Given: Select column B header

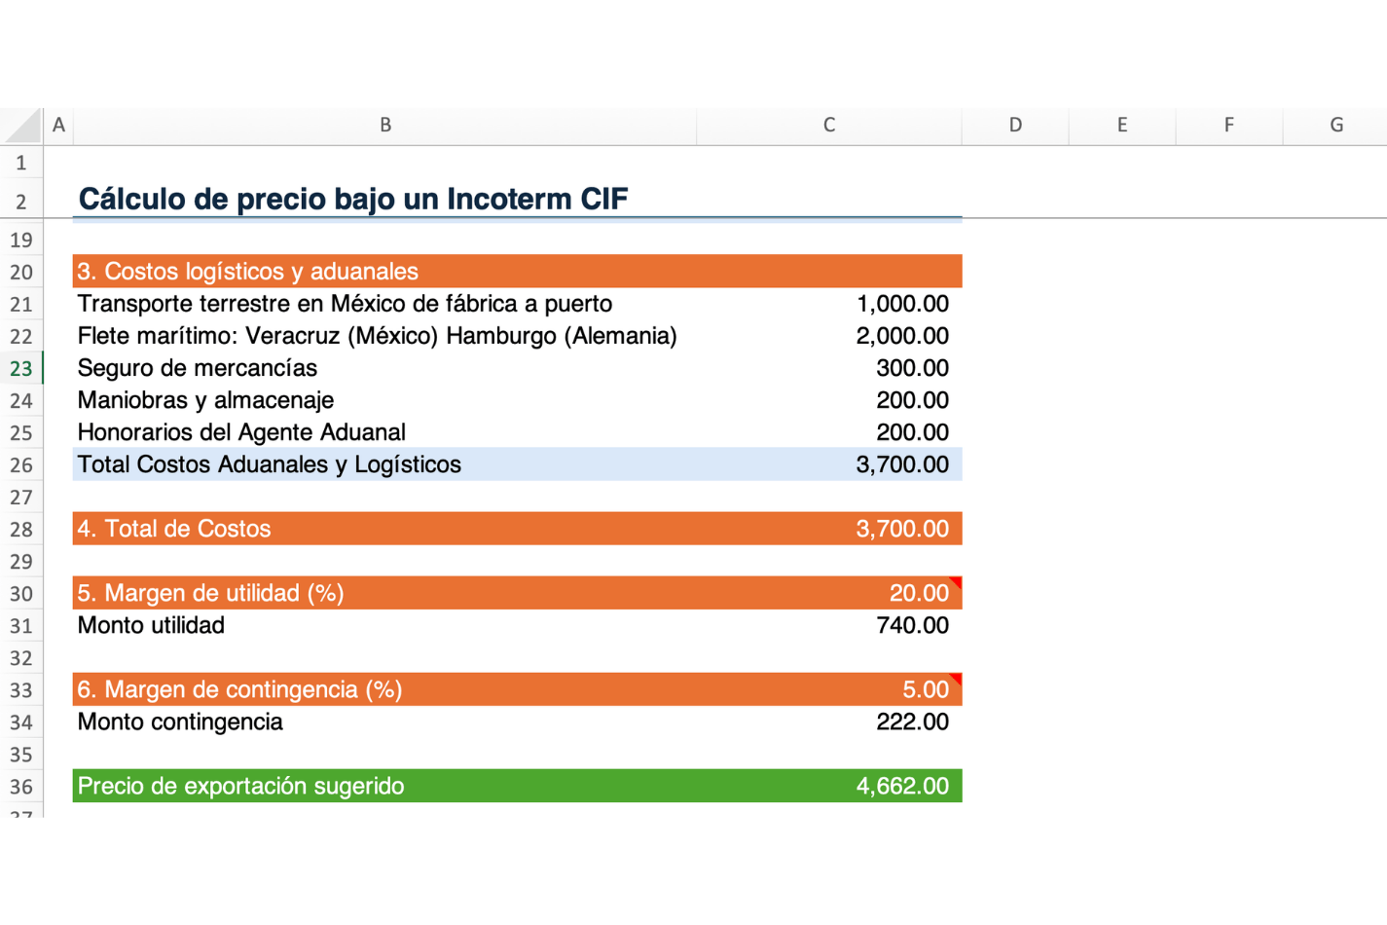Looking at the screenshot, I should click(x=384, y=126).
